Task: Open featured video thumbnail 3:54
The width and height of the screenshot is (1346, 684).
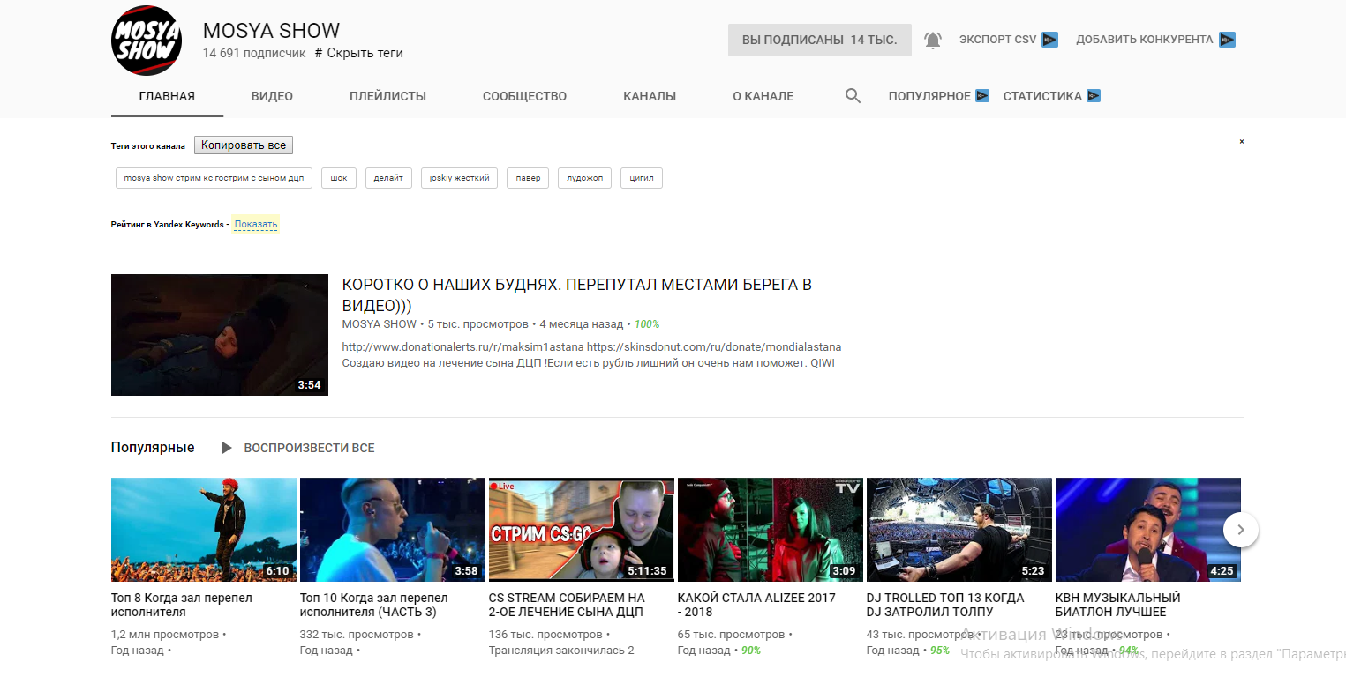Action: [220, 335]
